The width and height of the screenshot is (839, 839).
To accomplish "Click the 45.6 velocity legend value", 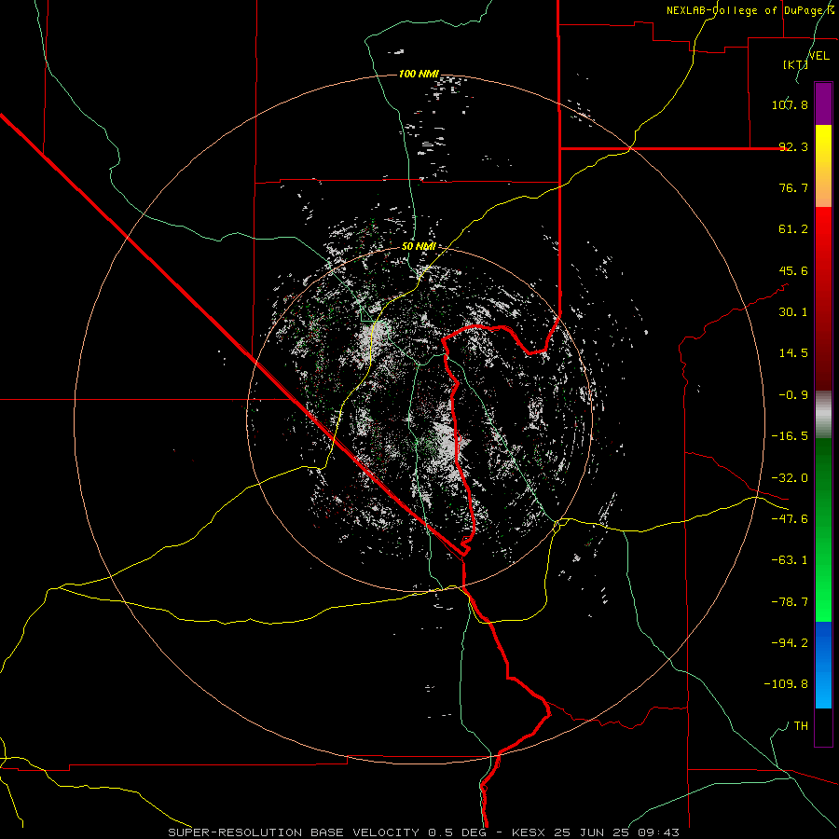I will (x=793, y=270).
